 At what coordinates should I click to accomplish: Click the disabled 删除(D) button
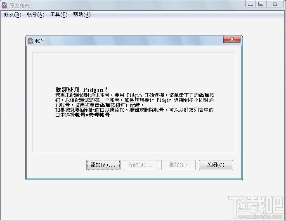point(178,165)
